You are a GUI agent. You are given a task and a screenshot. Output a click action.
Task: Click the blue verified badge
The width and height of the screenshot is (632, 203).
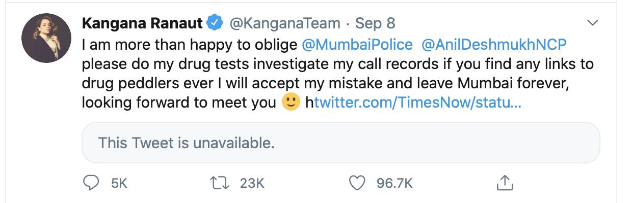tap(215, 23)
